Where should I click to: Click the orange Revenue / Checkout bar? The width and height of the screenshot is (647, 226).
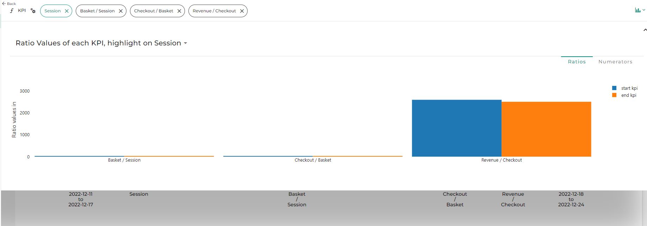click(x=546, y=129)
